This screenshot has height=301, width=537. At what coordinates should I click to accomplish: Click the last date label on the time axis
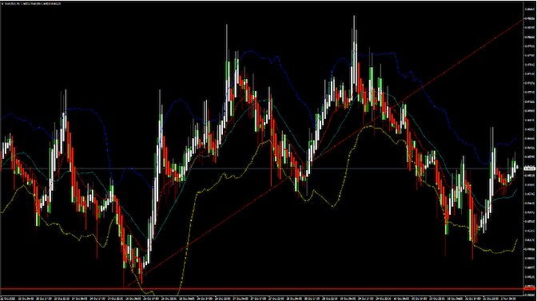[x=509, y=299]
